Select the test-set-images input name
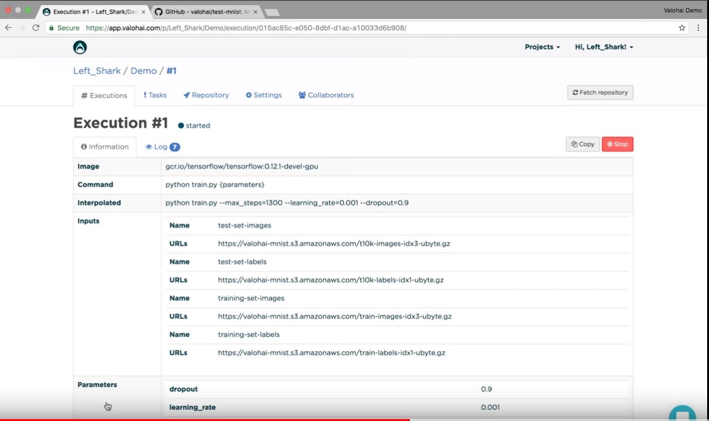 pyautogui.click(x=244, y=225)
